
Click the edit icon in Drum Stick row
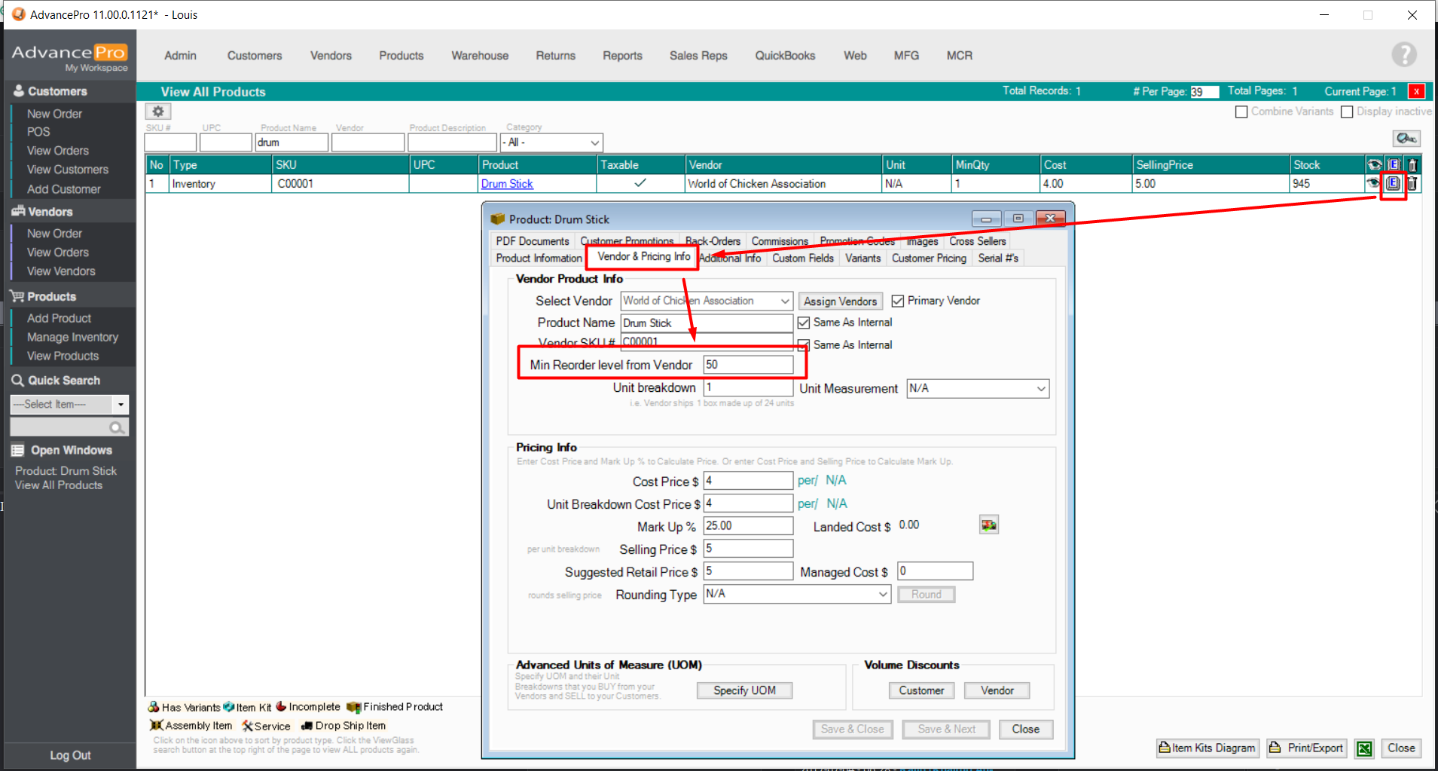click(1393, 183)
